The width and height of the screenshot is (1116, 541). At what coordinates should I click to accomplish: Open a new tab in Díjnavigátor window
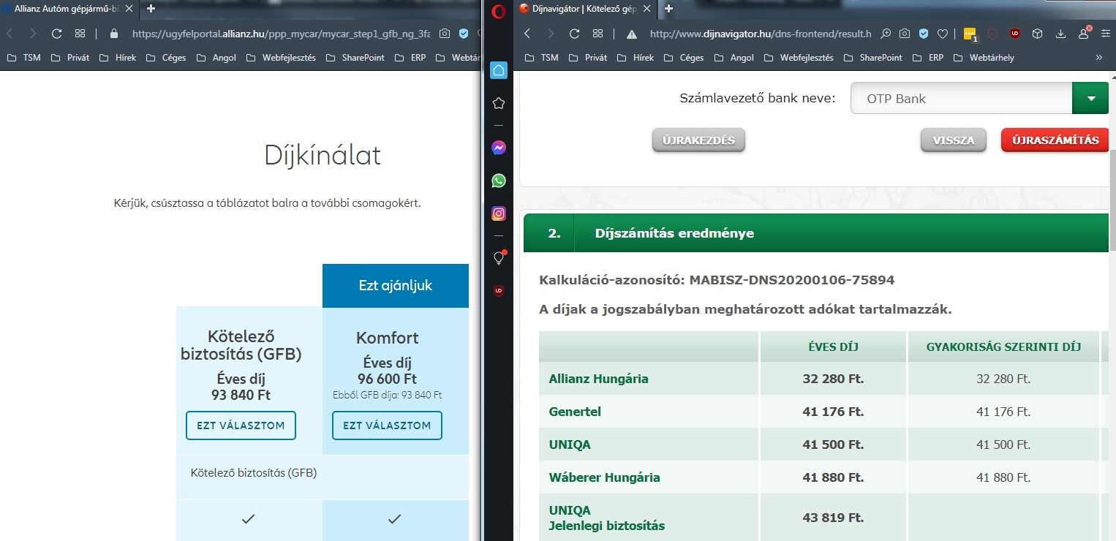point(668,9)
